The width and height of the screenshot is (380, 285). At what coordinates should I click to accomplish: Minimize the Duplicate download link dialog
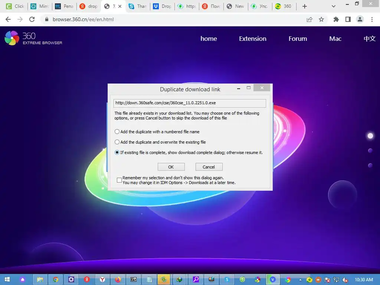[x=239, y=88]
